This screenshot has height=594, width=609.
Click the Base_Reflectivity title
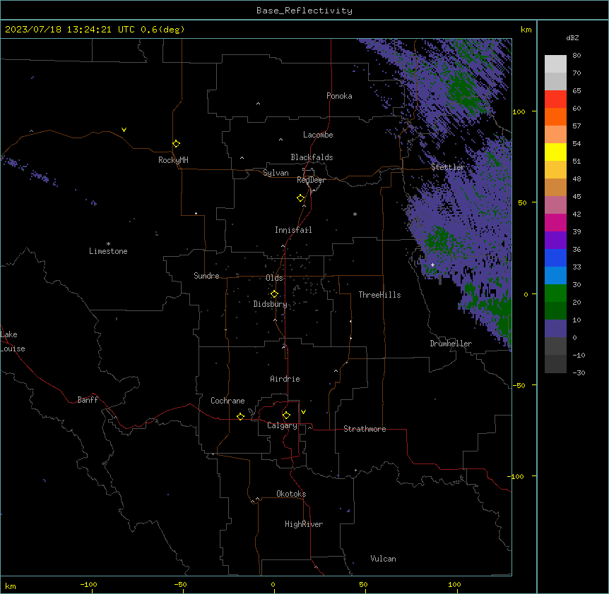pos(304,11)
